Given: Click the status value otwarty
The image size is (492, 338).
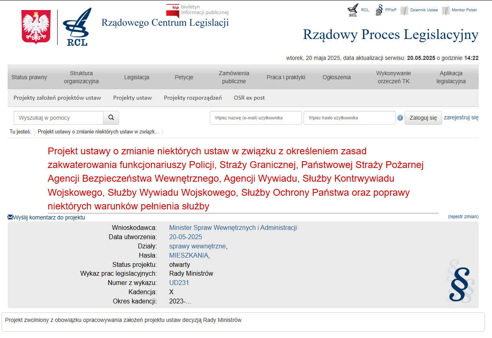Looking at the screenshot, I should point(180,264).
